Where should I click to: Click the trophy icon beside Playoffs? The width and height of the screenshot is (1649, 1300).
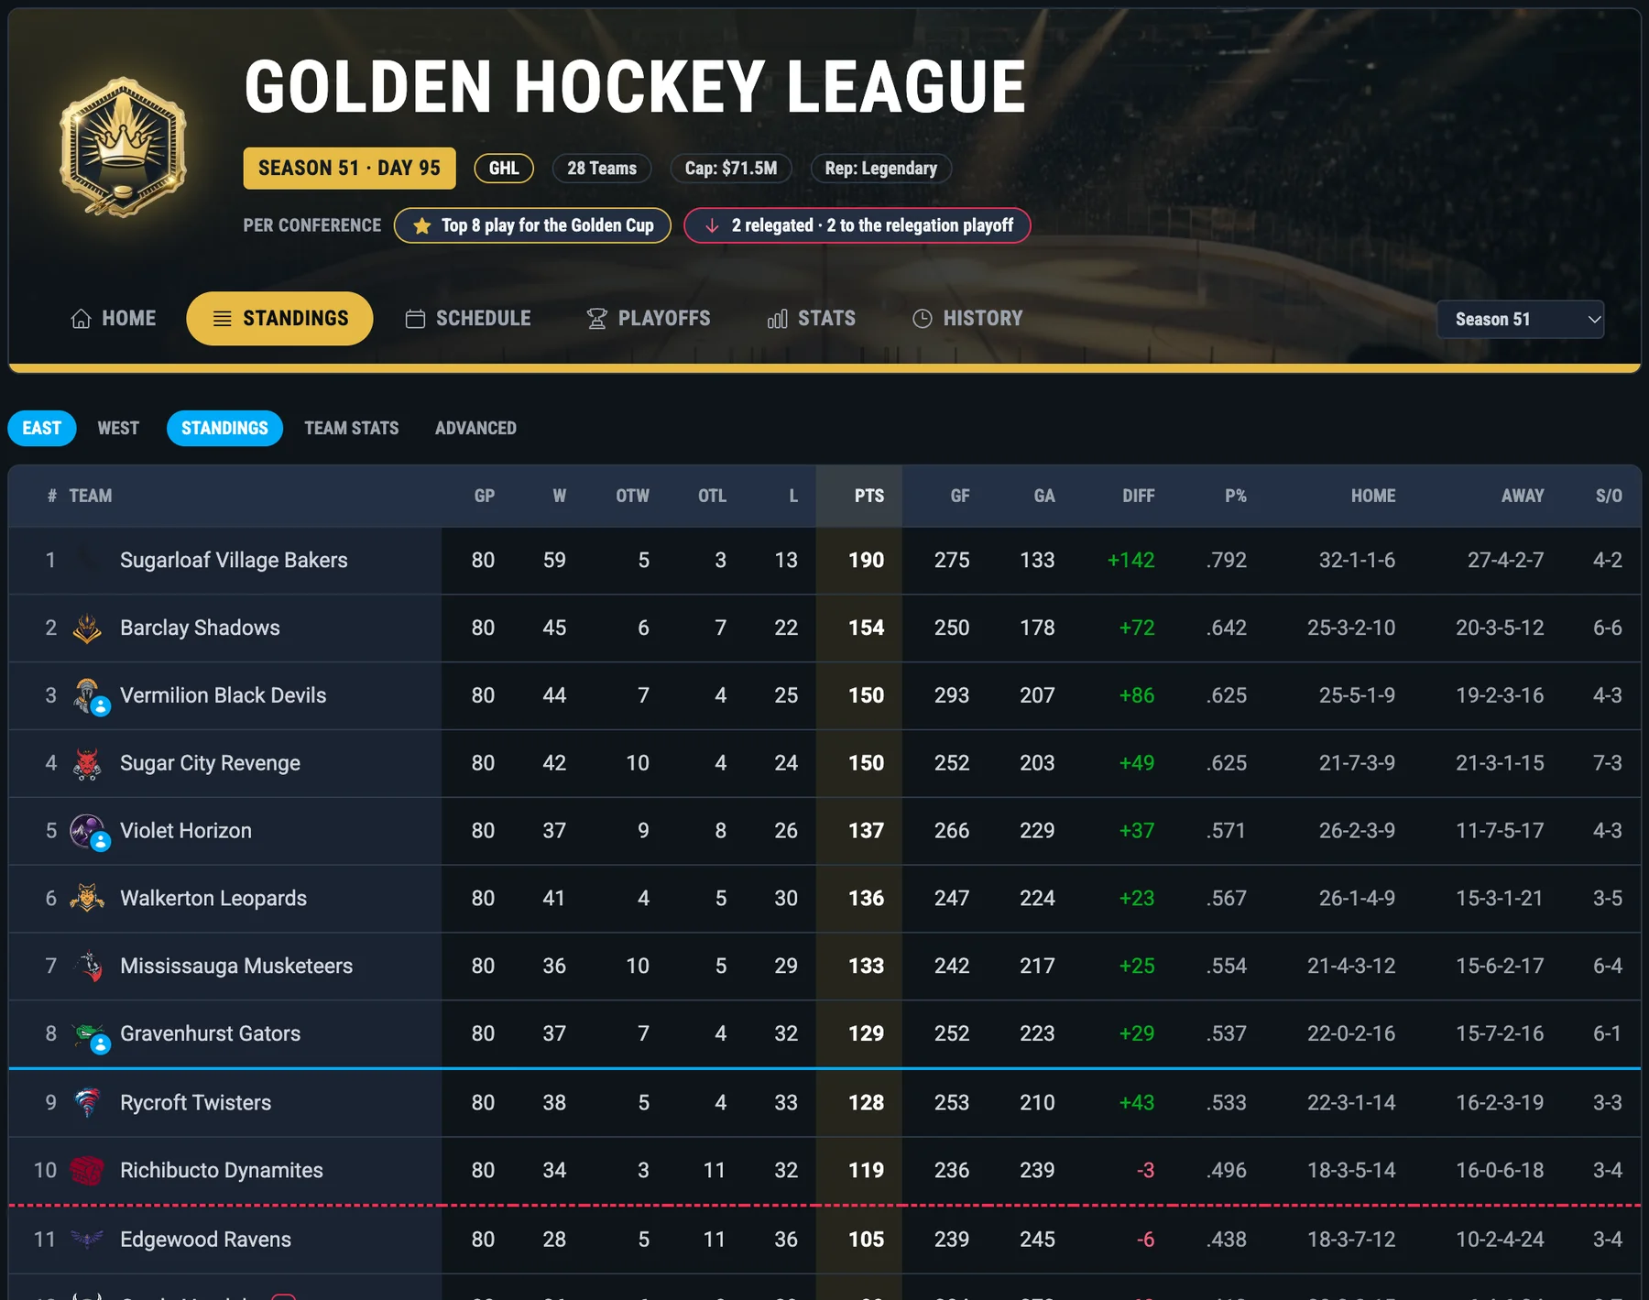click(x=597, y=319)
